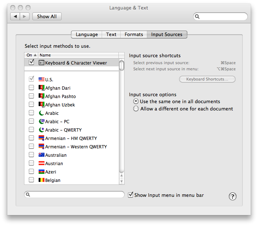Enable the Austrian input source checkbox
The image size is (258, 226).
pos(31,163)
